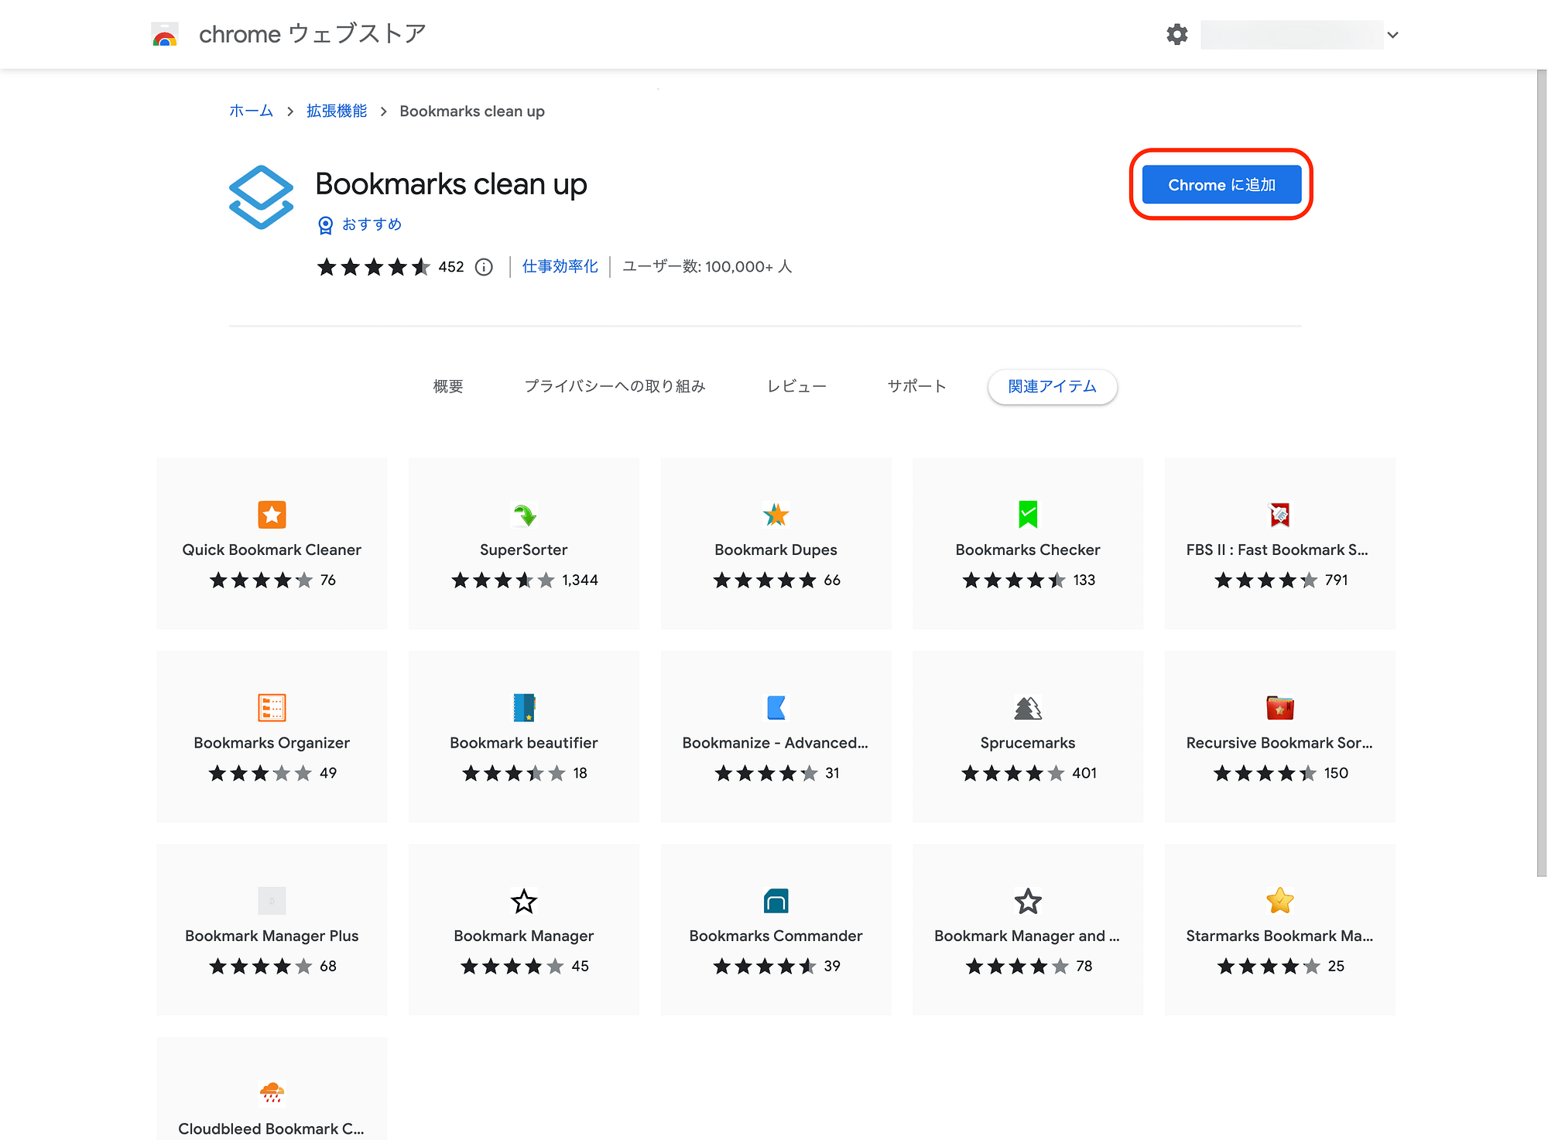The height and width of the screenshot is (1140, 1548).
Task: Open the 仕事効率化 category link
Action: [560, 267]
